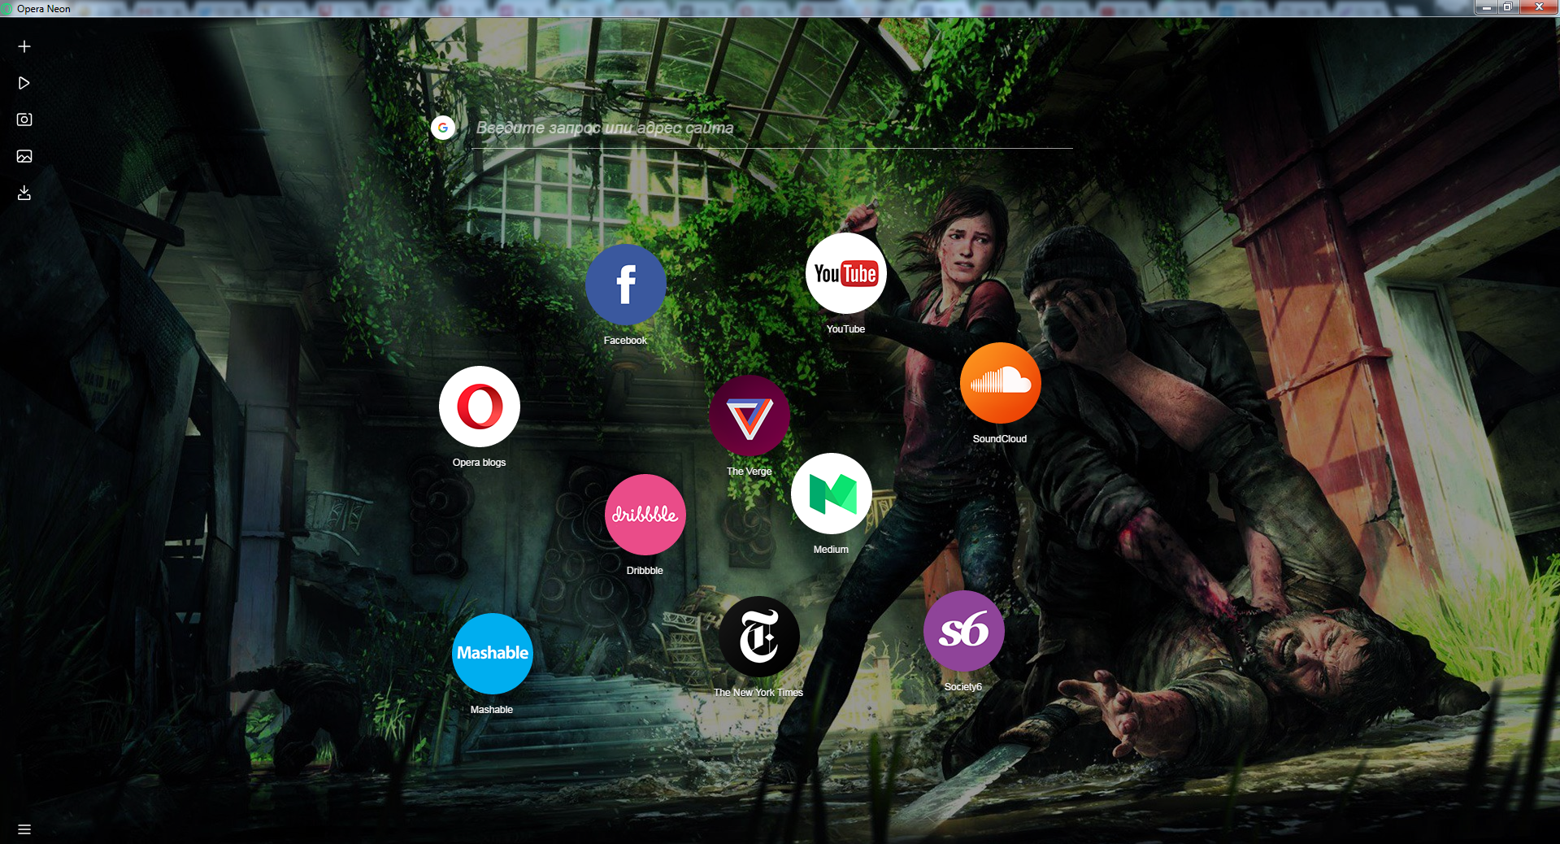Open The Verge speed dial bubble
The image size is (1560, 844).
(x=750, y=415)
